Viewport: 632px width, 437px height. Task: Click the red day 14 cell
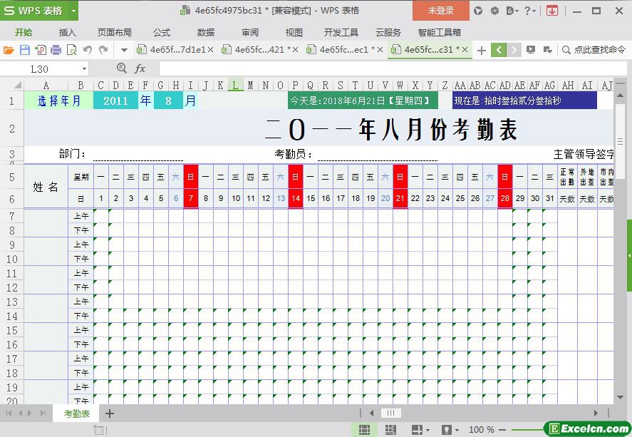point(295,198)
